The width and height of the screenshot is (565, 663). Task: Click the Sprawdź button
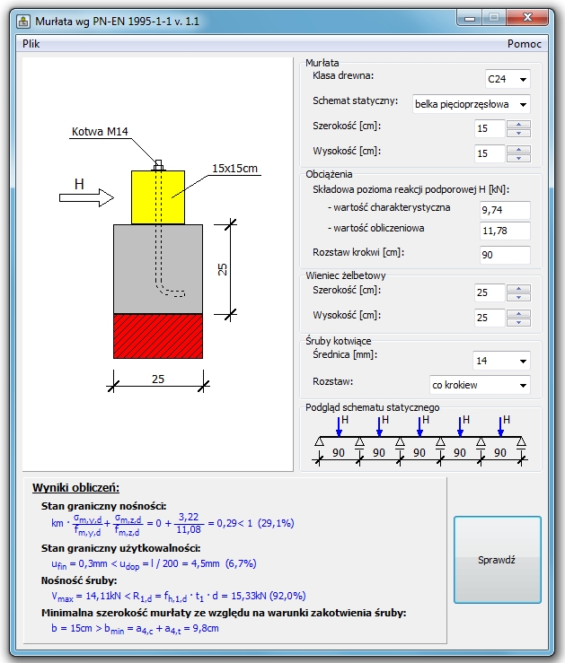point(497,559)
